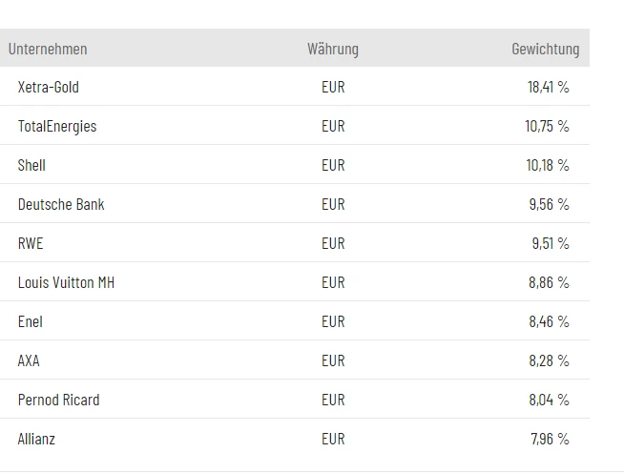
Task: Click on the Shell company name
Action: (31, 165)
